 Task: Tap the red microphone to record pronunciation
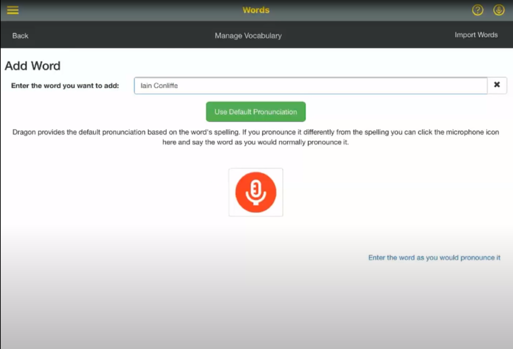(256, 192)
